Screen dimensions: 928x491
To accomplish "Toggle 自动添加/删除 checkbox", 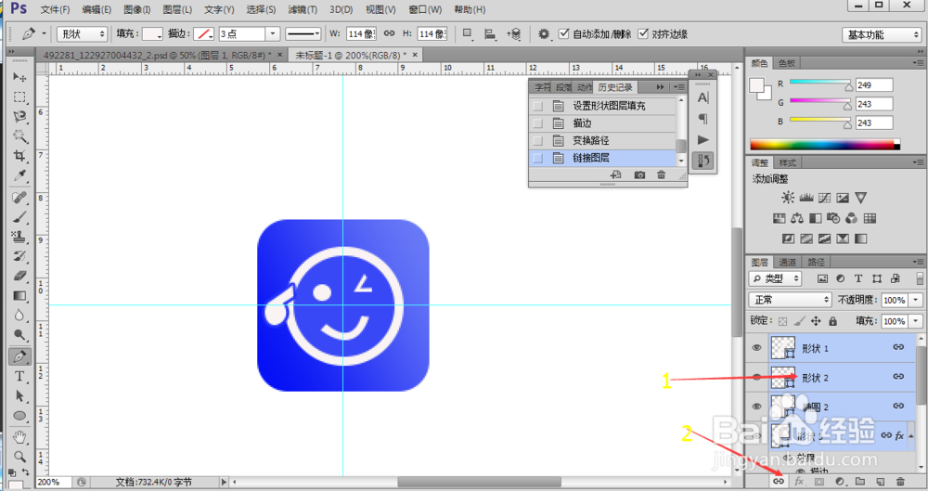I will pyautogui.click(x=564, y=33).
